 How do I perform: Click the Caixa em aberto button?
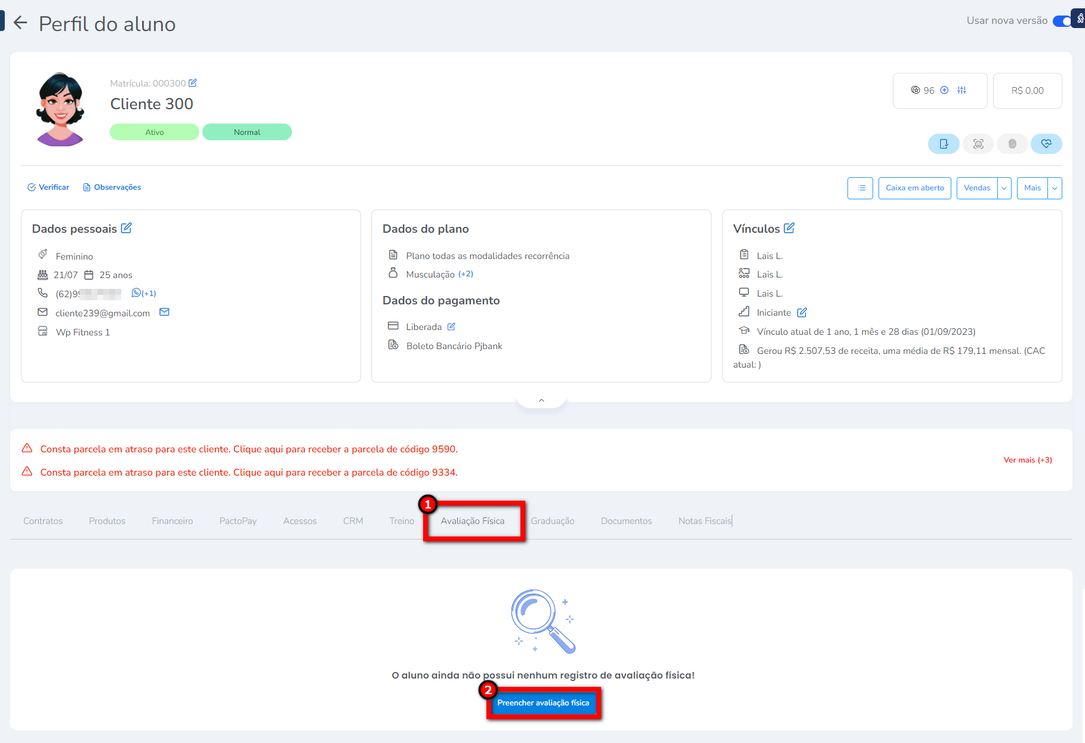914,188
